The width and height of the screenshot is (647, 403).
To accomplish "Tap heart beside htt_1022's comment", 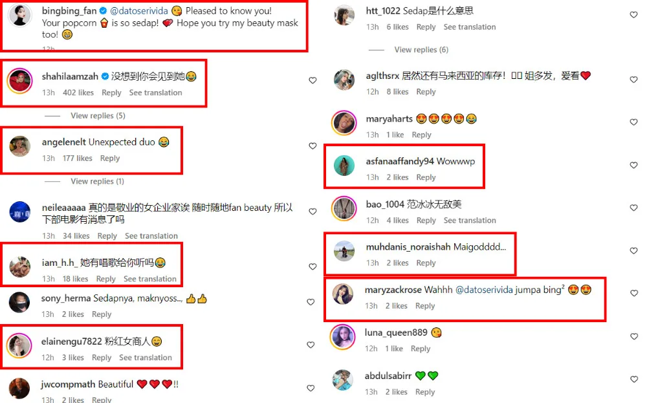I will click(x=634, y=15).
